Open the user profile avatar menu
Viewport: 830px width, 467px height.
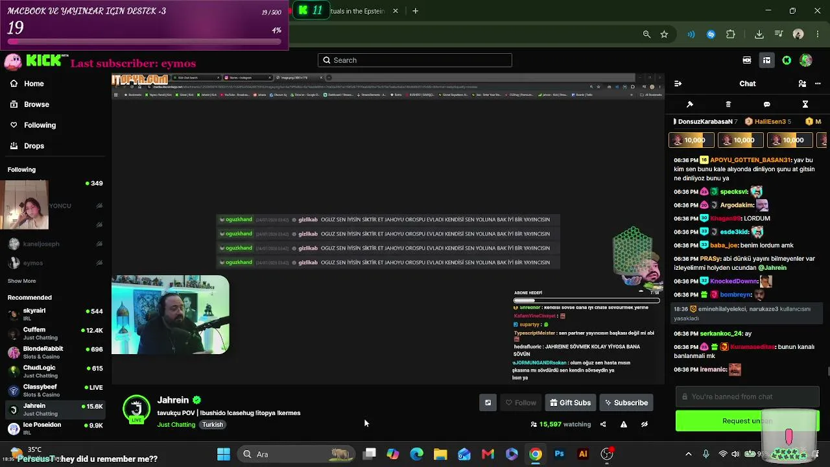806,60
